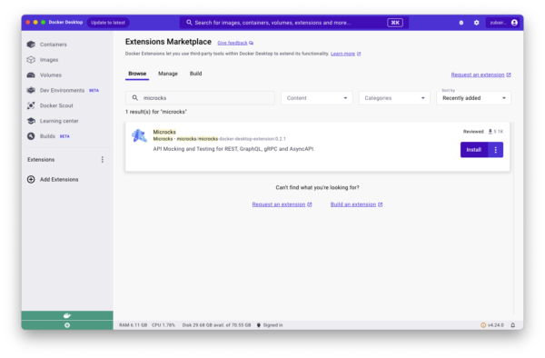Click the downloads count icon showing 5.1K
545x358 pixels.
[x=490, y=132]
